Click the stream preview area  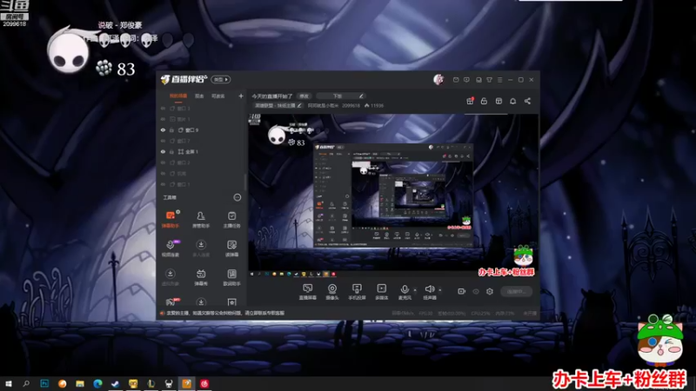click(393, 195)
